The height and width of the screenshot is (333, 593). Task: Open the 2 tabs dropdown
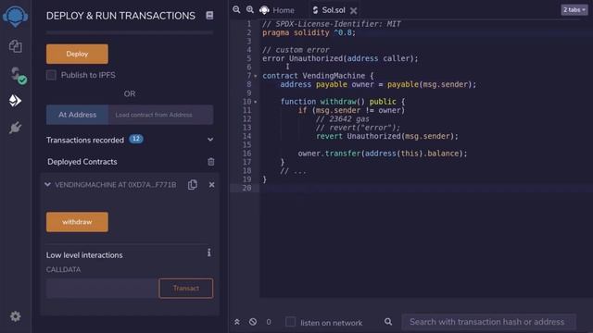coord(574,10)
